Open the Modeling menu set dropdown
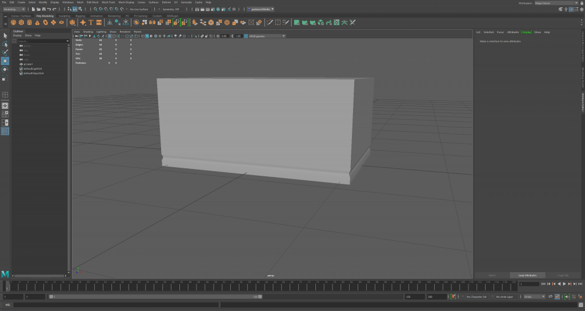The width and height of the screenshot is (585, 311). point(14,9)
